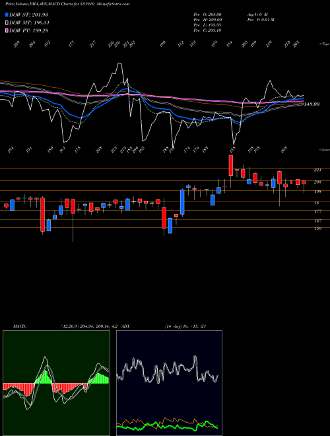Click the 167 price level label

tap(317, 221)
